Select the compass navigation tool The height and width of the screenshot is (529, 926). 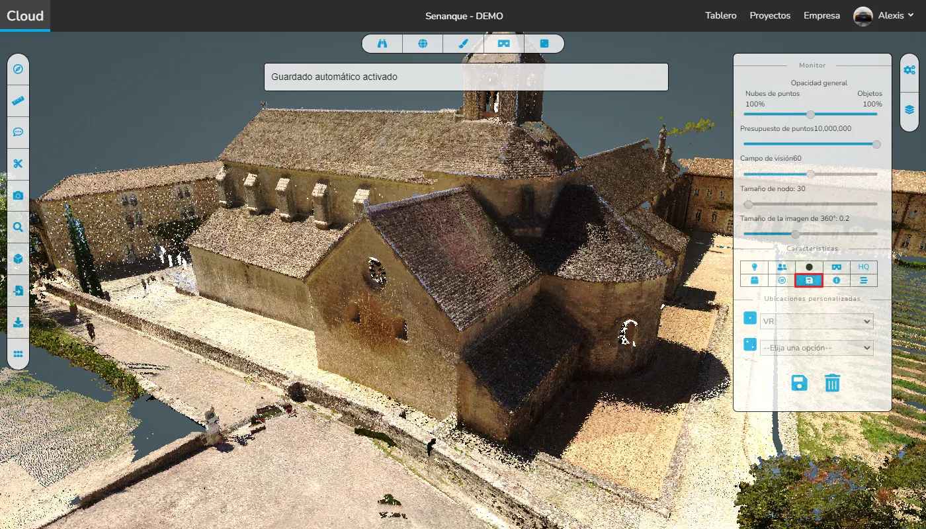[18, 69]
